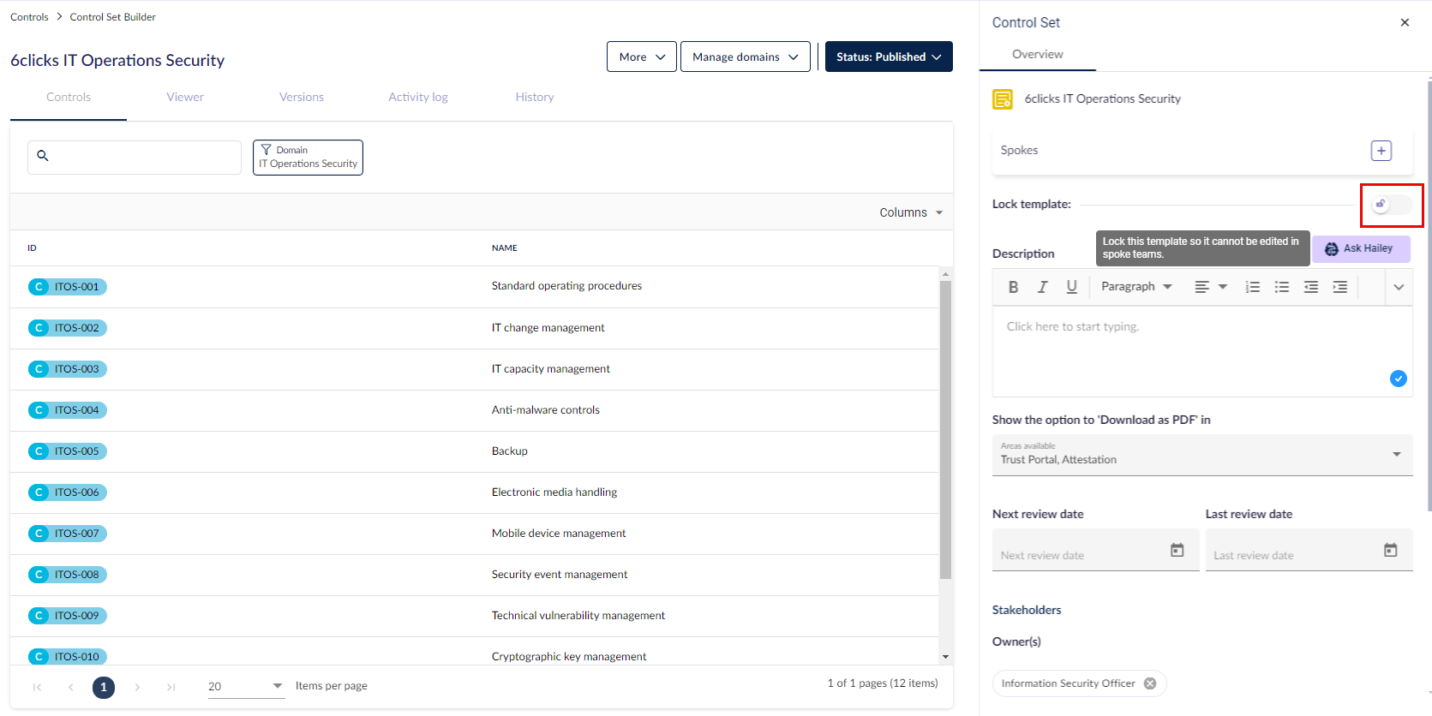Screen dimensions: 1432x716
Task: Select 'Cryptographic key management' row
Action: tap(475, 653)
